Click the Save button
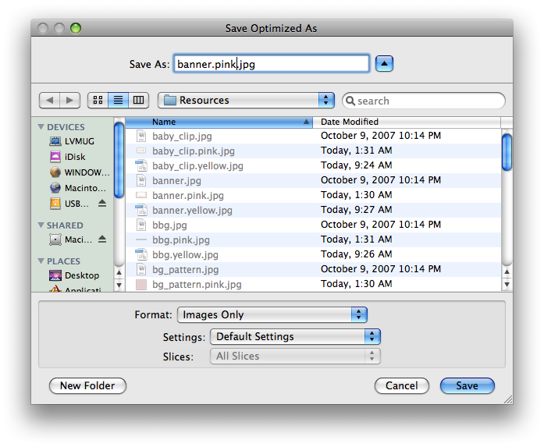The image size is (544, 447). 467,385
